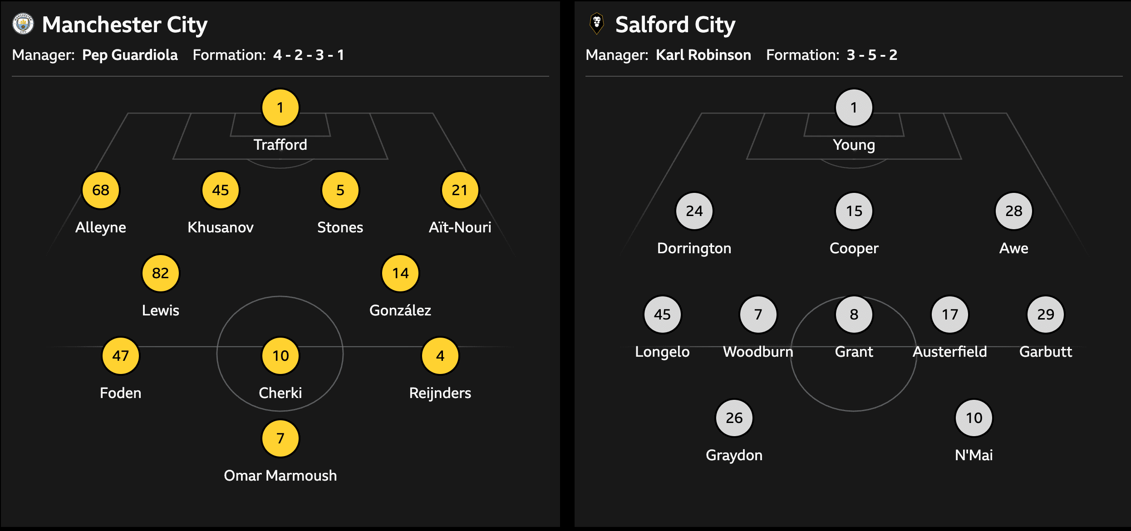Select Khusanov's number 45 yellow badge
The image size is (1131, 531).
(x=221, y=190)
